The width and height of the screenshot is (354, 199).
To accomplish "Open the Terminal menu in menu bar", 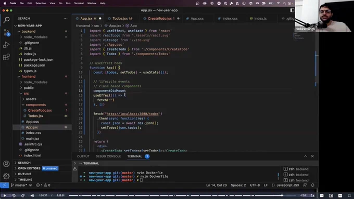I will pos(79,4).
